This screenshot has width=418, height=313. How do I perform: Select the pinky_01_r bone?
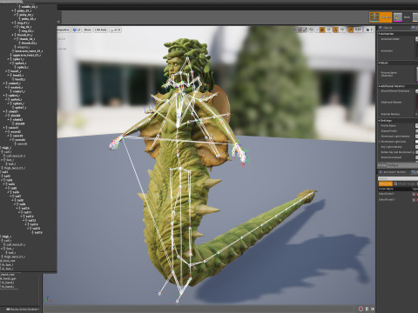tap(24, 10)
